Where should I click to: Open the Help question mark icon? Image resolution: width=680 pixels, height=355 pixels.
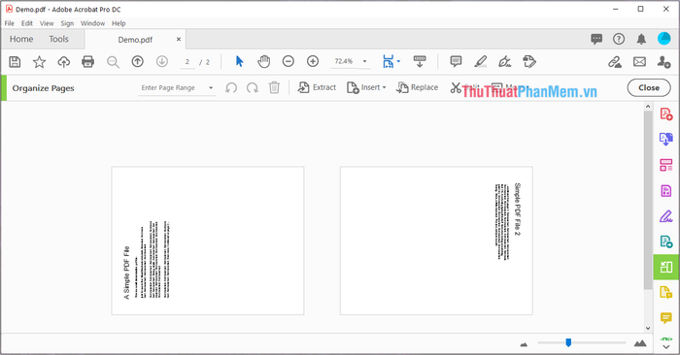click(x=619, y=39)
